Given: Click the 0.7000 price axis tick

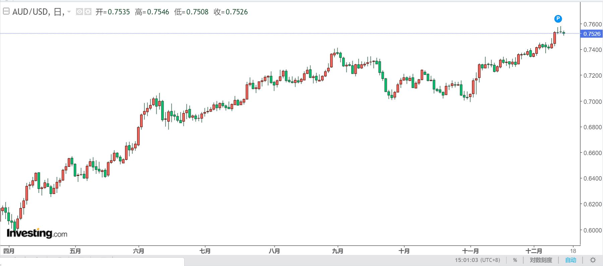Looking at the screenshot, I should (592, 102).
